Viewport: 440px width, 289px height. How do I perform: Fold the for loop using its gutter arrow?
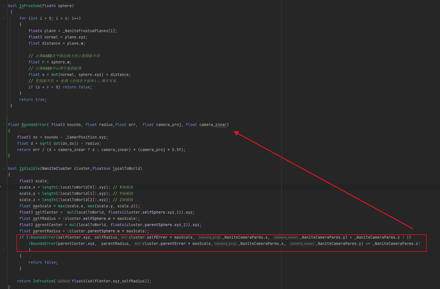pyautogui.click(x=4, y=18)
